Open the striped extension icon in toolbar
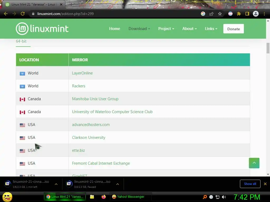The width and height of the screenshot is (270, 202). click(230, 14)
